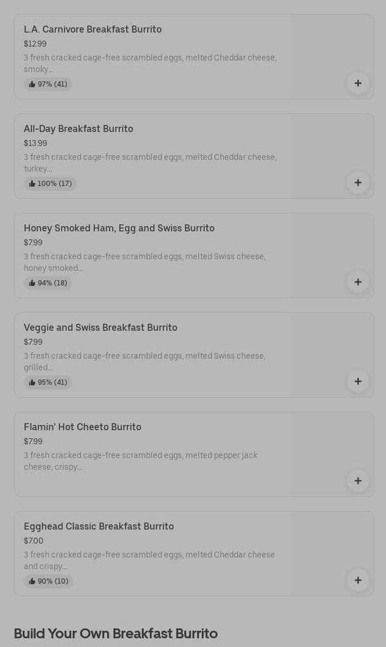Click the 94% (18) rating badge

tap(48, 283)
